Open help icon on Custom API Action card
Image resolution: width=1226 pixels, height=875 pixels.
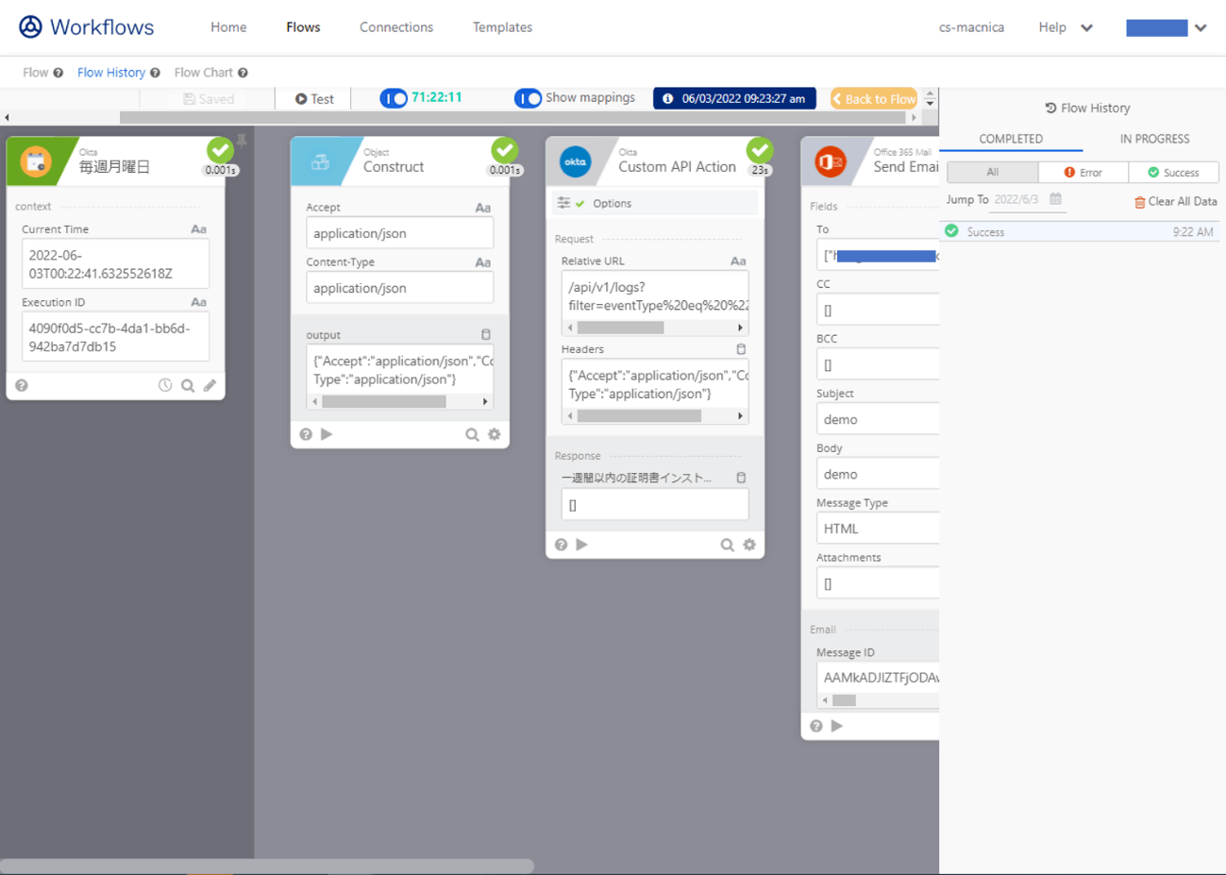coord(561,545)
